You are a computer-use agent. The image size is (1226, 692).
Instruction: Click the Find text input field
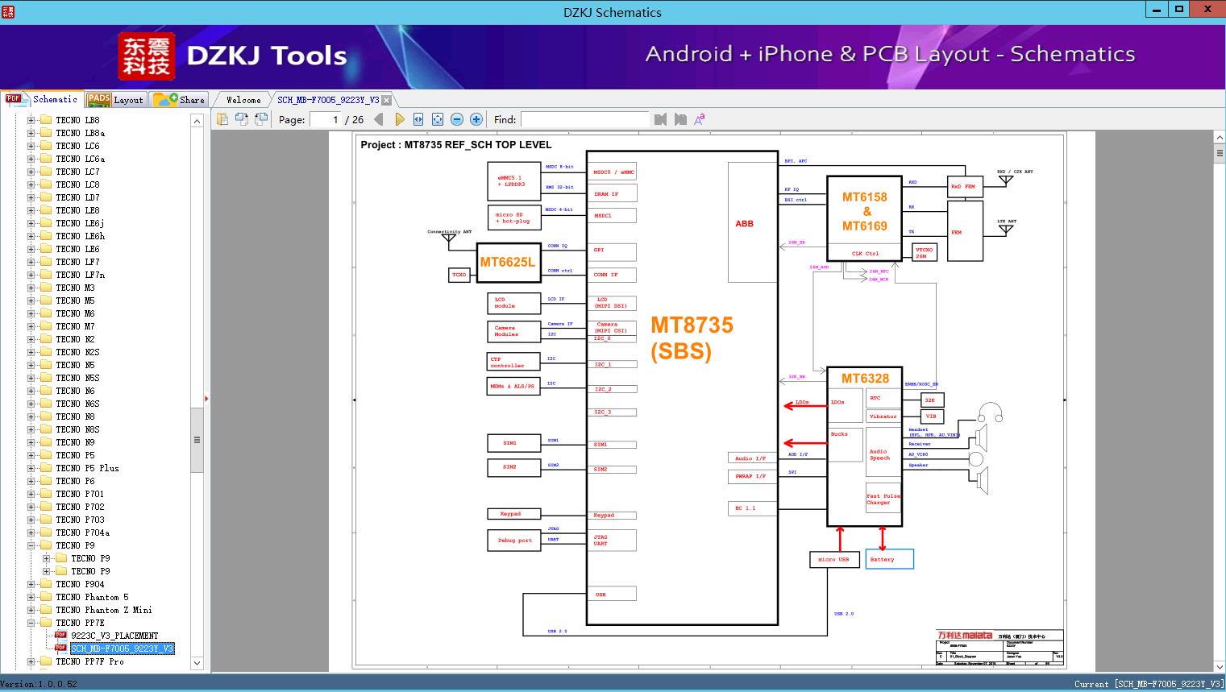coord(584,119)
